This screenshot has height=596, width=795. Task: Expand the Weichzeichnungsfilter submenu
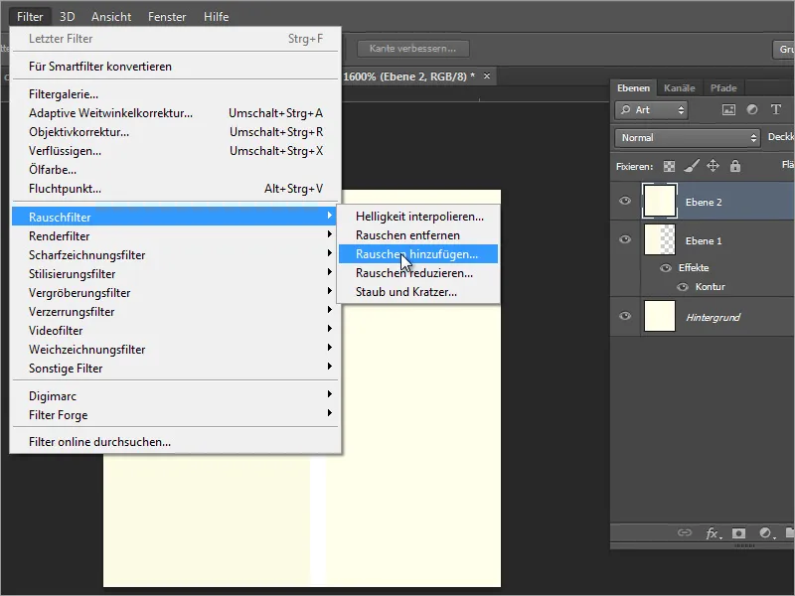(x=175, y=350)
